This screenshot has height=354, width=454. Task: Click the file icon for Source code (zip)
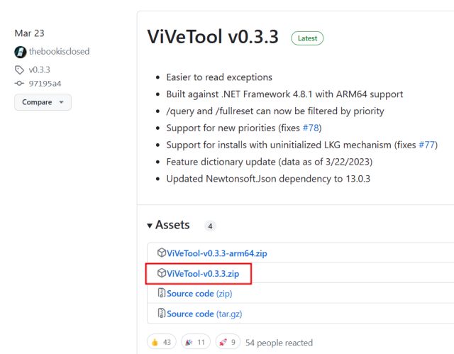(162, 293)
